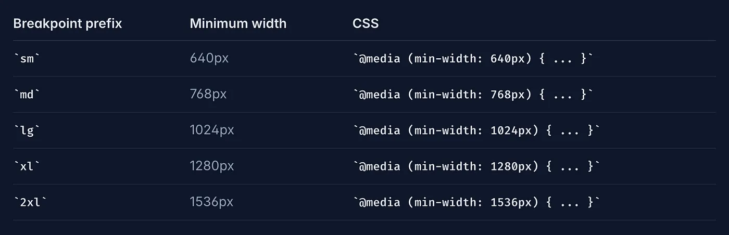This screenshot has width=729, height=235.
Task: Select the `md` breakpoint prefix cell
Action: (x=27, y=94)
